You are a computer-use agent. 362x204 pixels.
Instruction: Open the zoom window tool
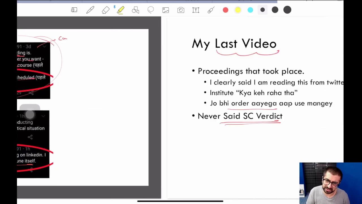click(x=74, y=10)
